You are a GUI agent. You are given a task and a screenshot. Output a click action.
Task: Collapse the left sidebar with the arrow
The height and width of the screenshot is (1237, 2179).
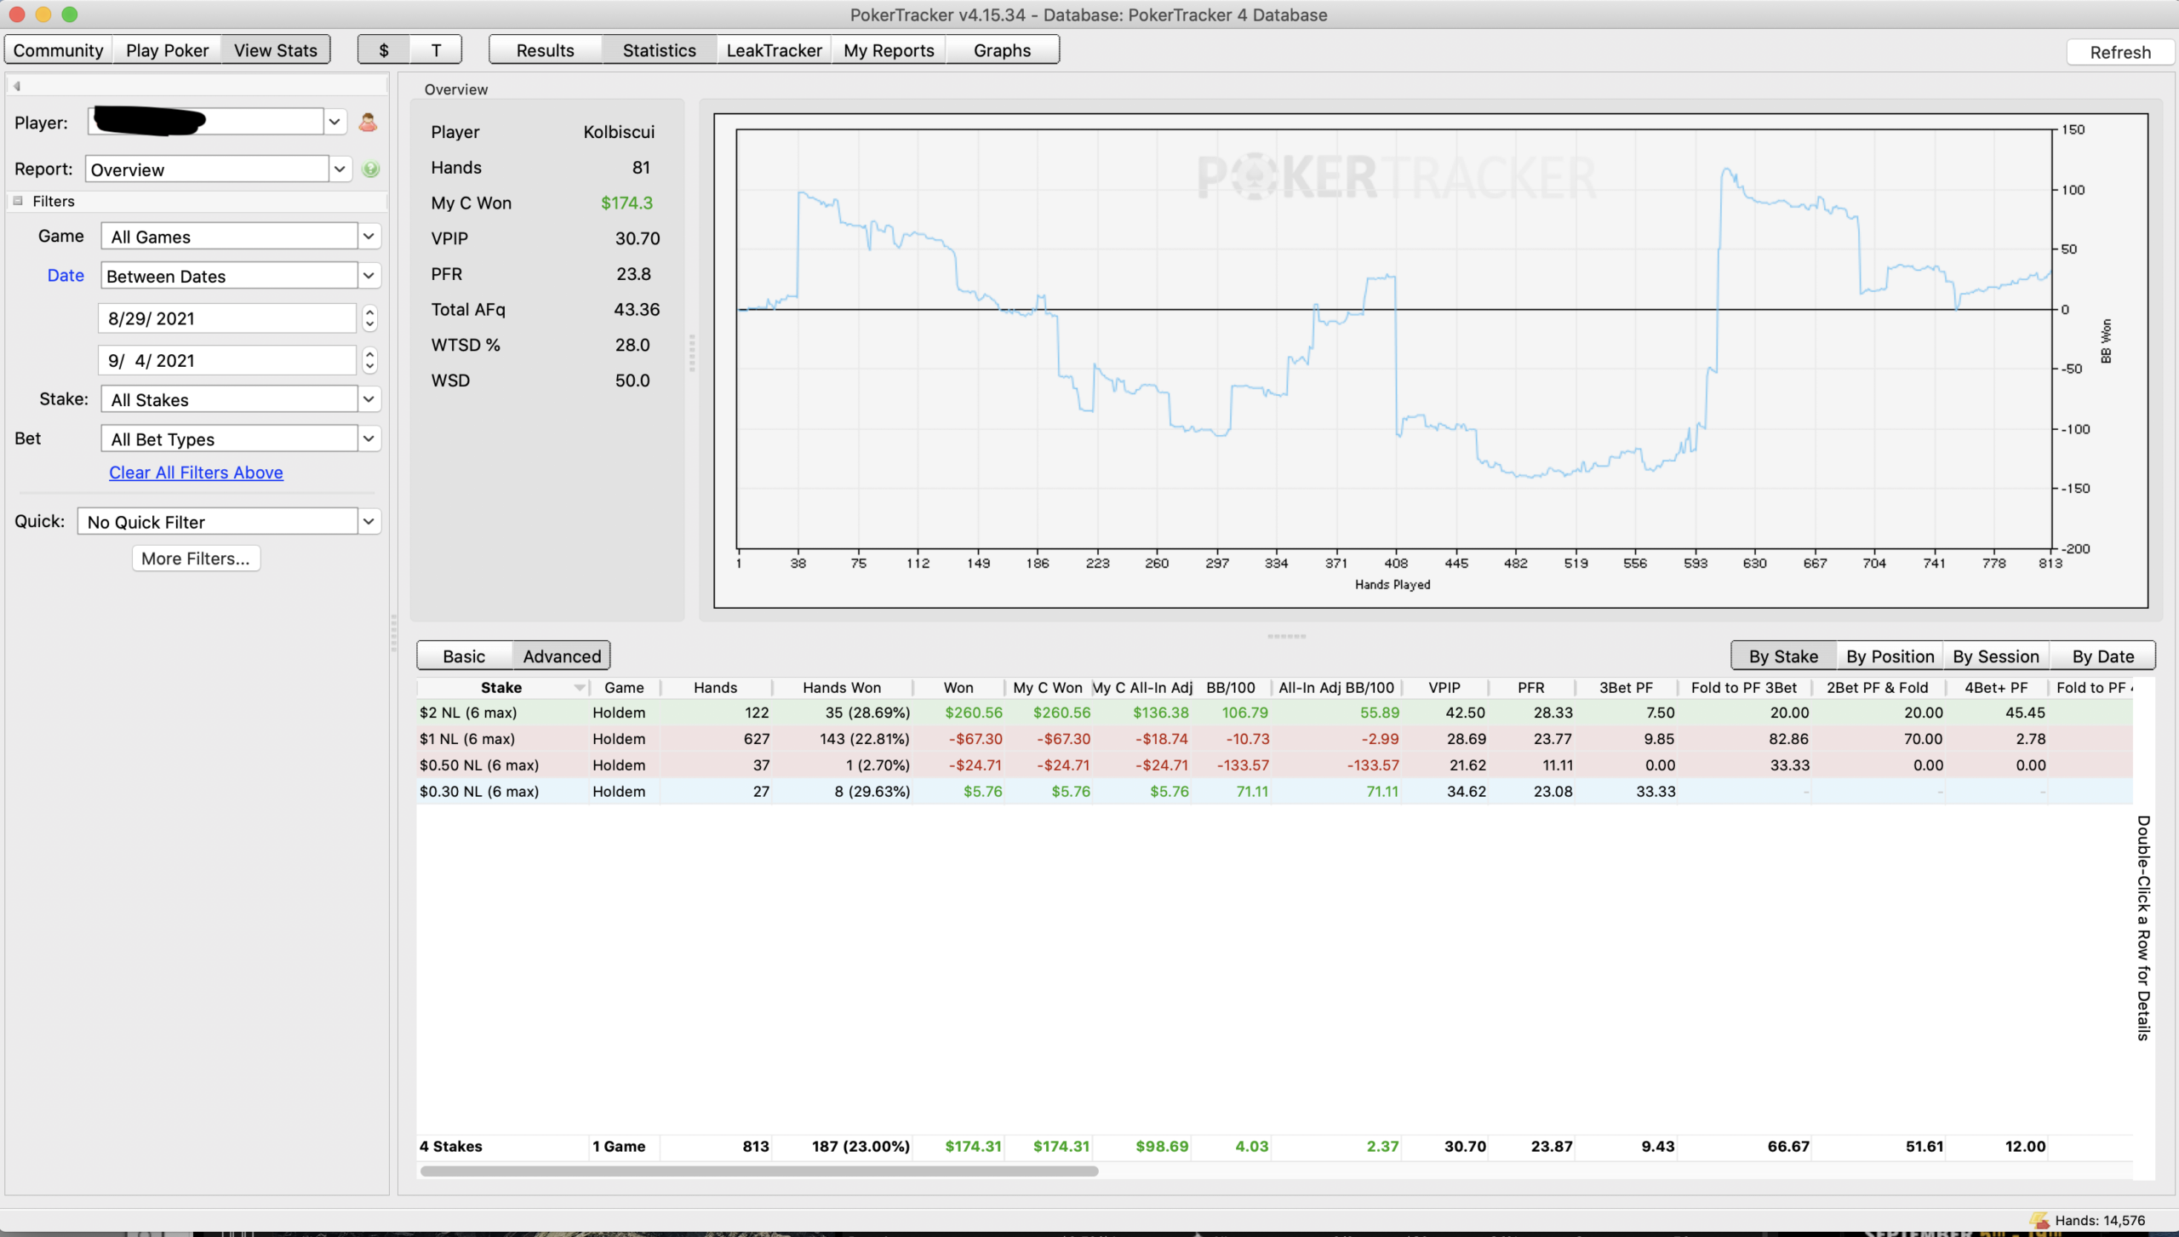(x=17, y=85)
